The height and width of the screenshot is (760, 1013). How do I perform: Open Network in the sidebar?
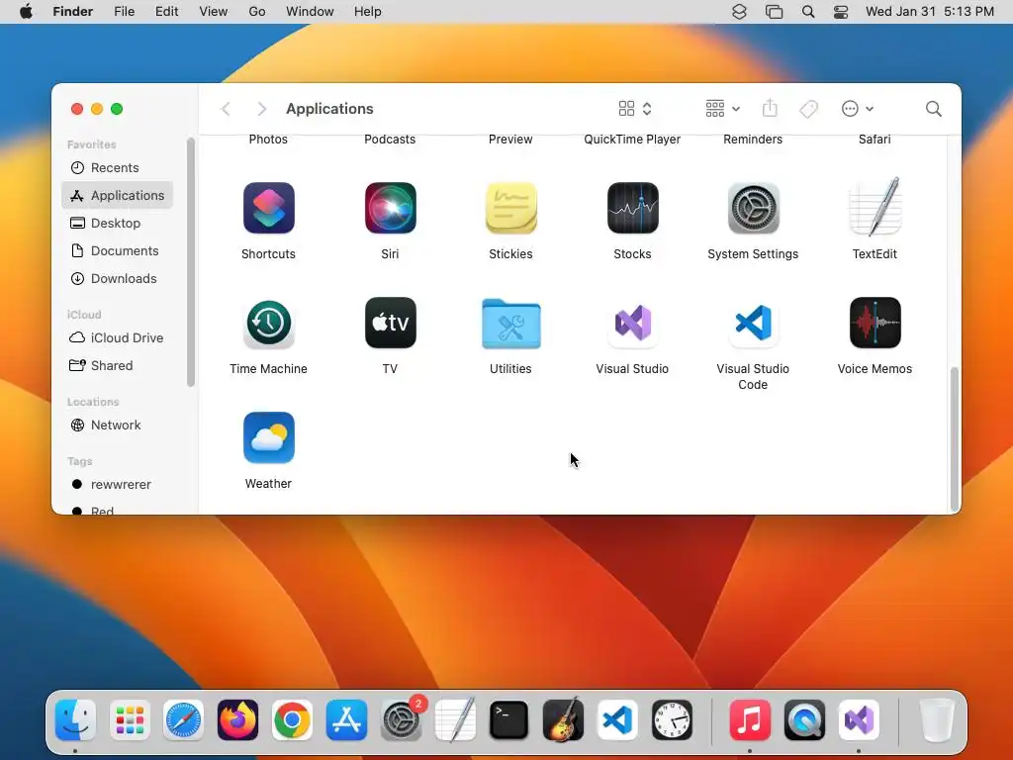click(118, 426)
